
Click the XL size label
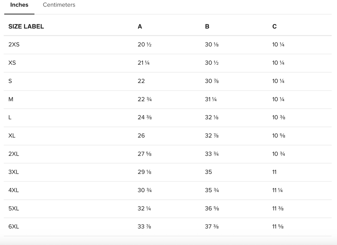point(12,136)
